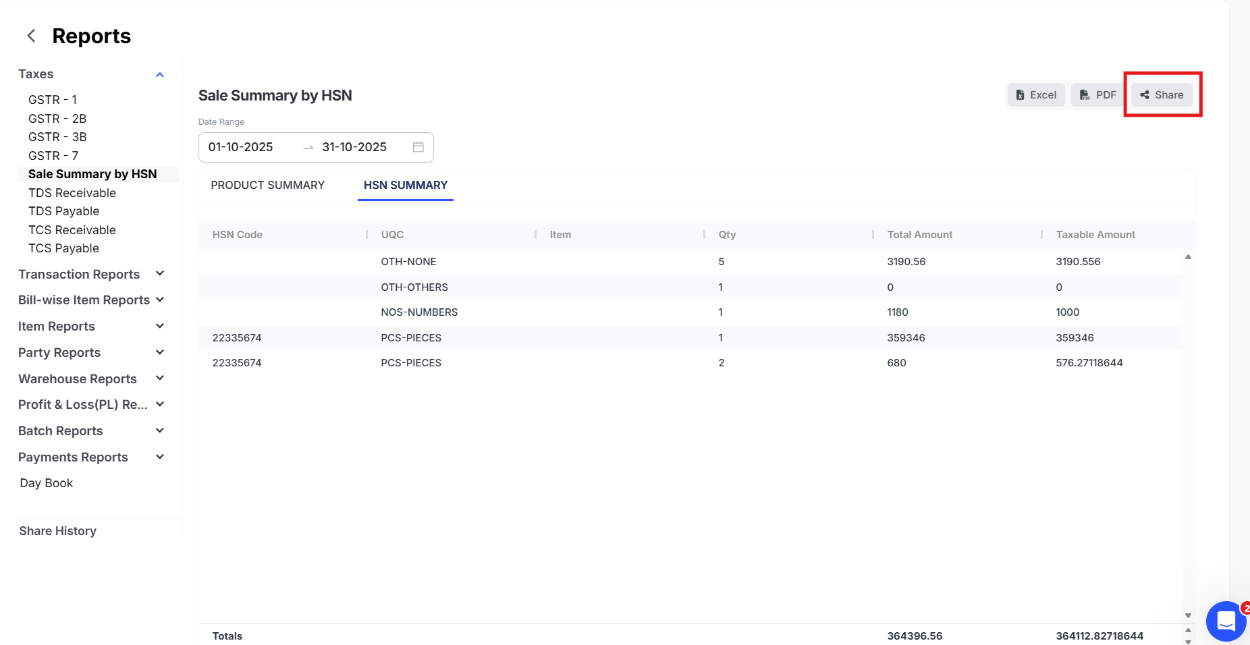This screenshot has width=1250, height=645.
Task: Expand Profit & Loss(PL) Reports section
Action: (160, 405)
